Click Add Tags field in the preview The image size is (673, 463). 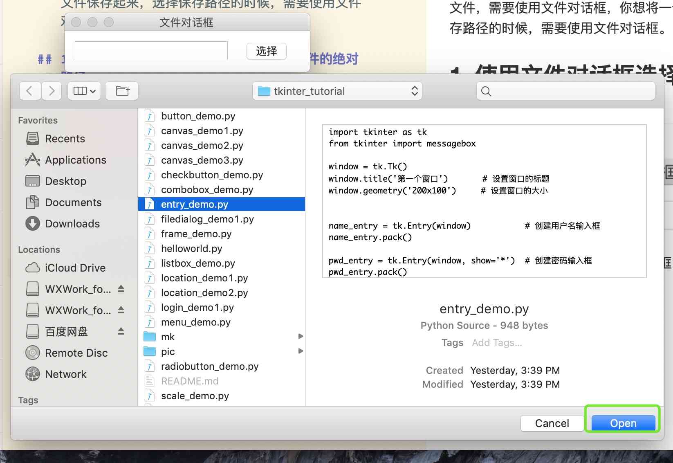coord(497,343)
